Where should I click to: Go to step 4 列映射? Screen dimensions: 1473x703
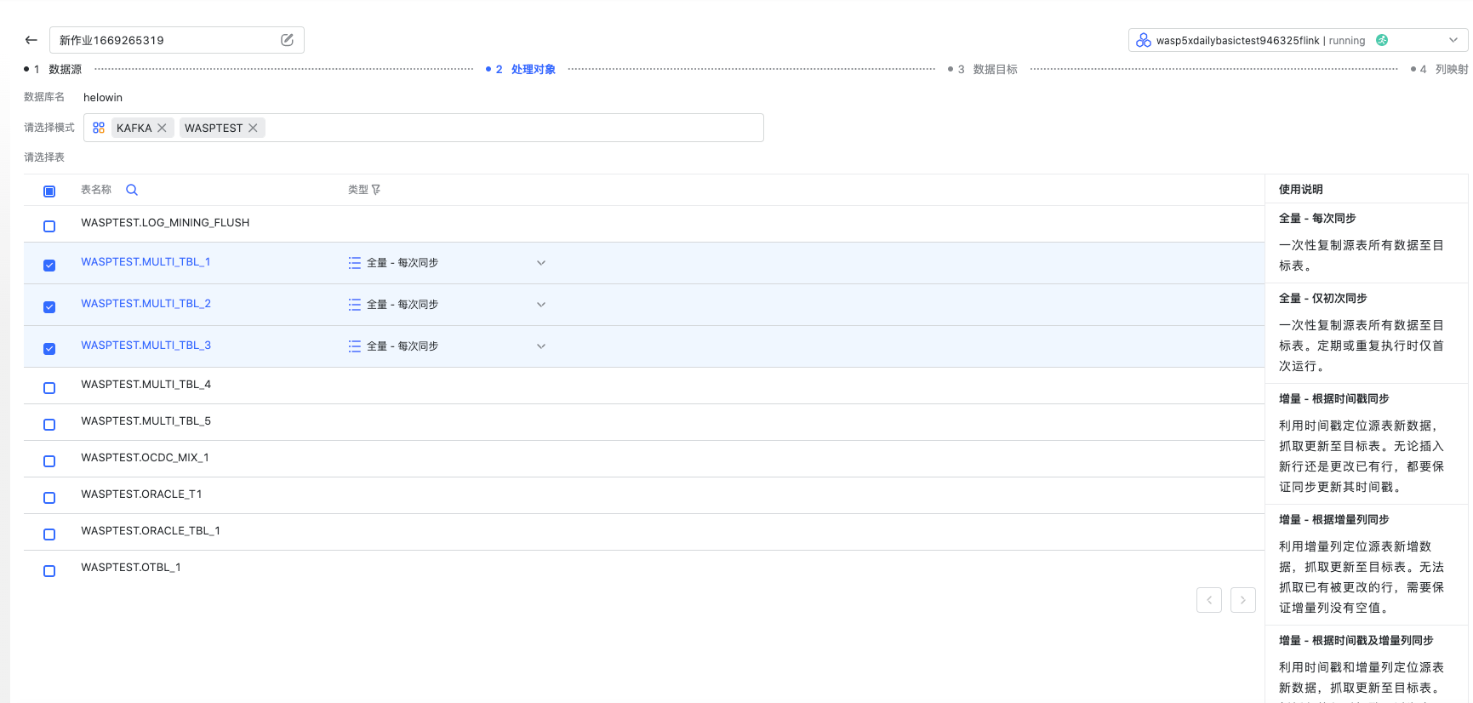click(1439, 70)
